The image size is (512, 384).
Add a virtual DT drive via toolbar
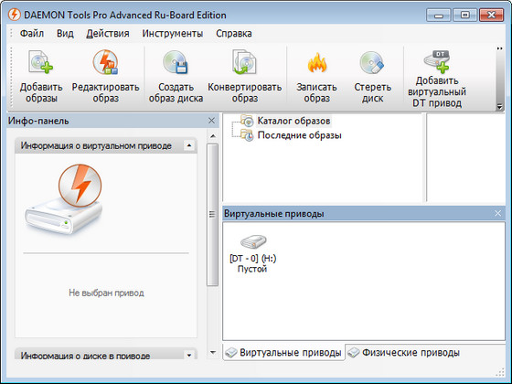(x=437, y=79)
